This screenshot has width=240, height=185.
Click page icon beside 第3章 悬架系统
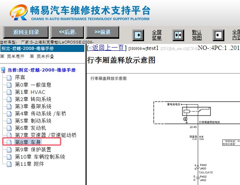click(9, 107)
